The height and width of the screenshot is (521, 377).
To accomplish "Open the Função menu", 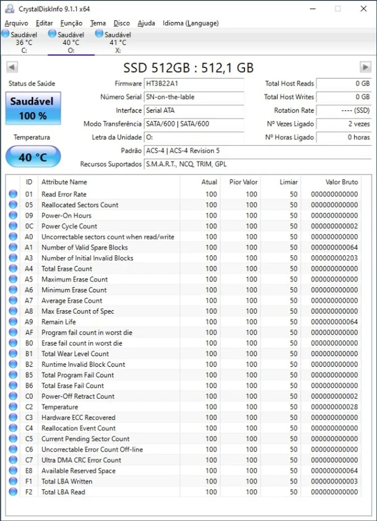I will (x=71, y=23).
